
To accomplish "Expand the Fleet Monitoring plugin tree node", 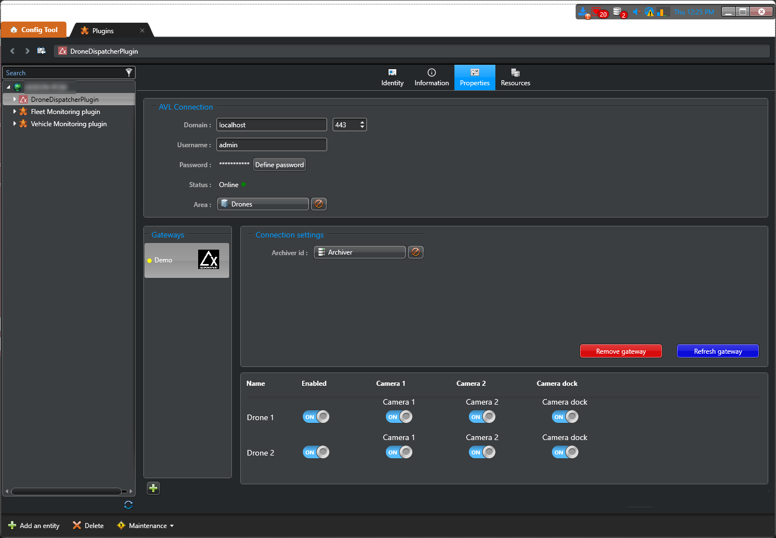I will pyautogui.click(x=14, y=111).
